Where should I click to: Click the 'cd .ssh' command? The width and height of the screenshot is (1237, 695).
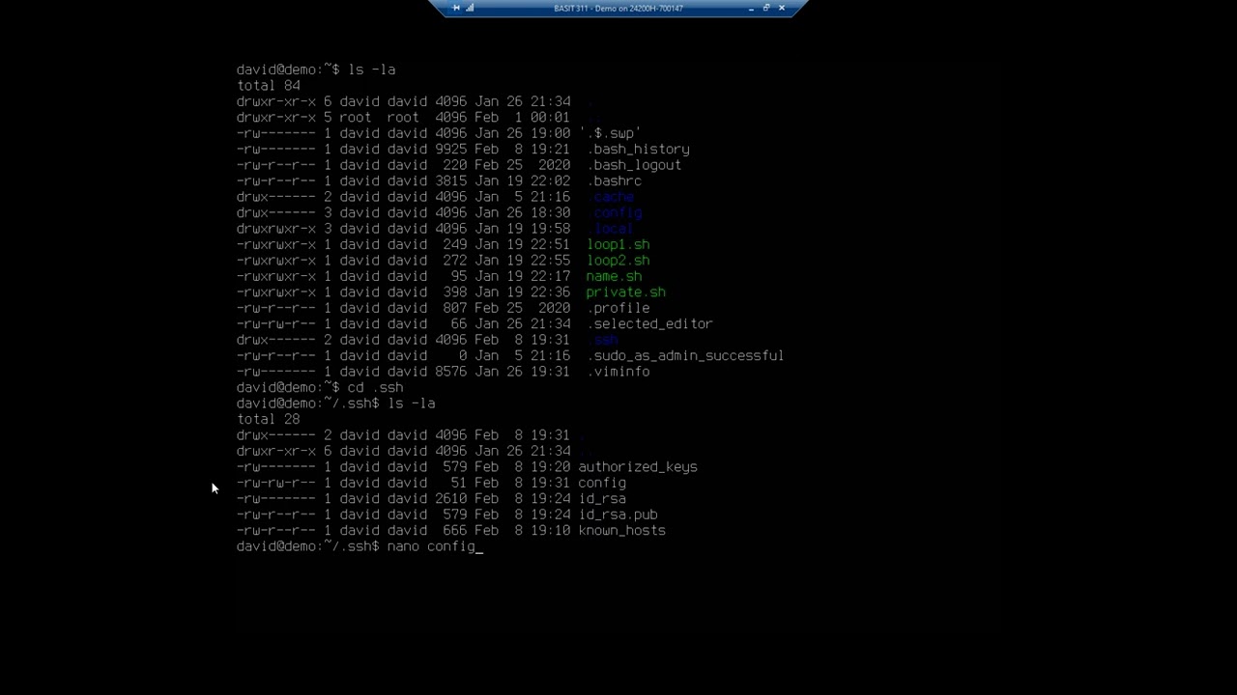[x=375, y=387]
